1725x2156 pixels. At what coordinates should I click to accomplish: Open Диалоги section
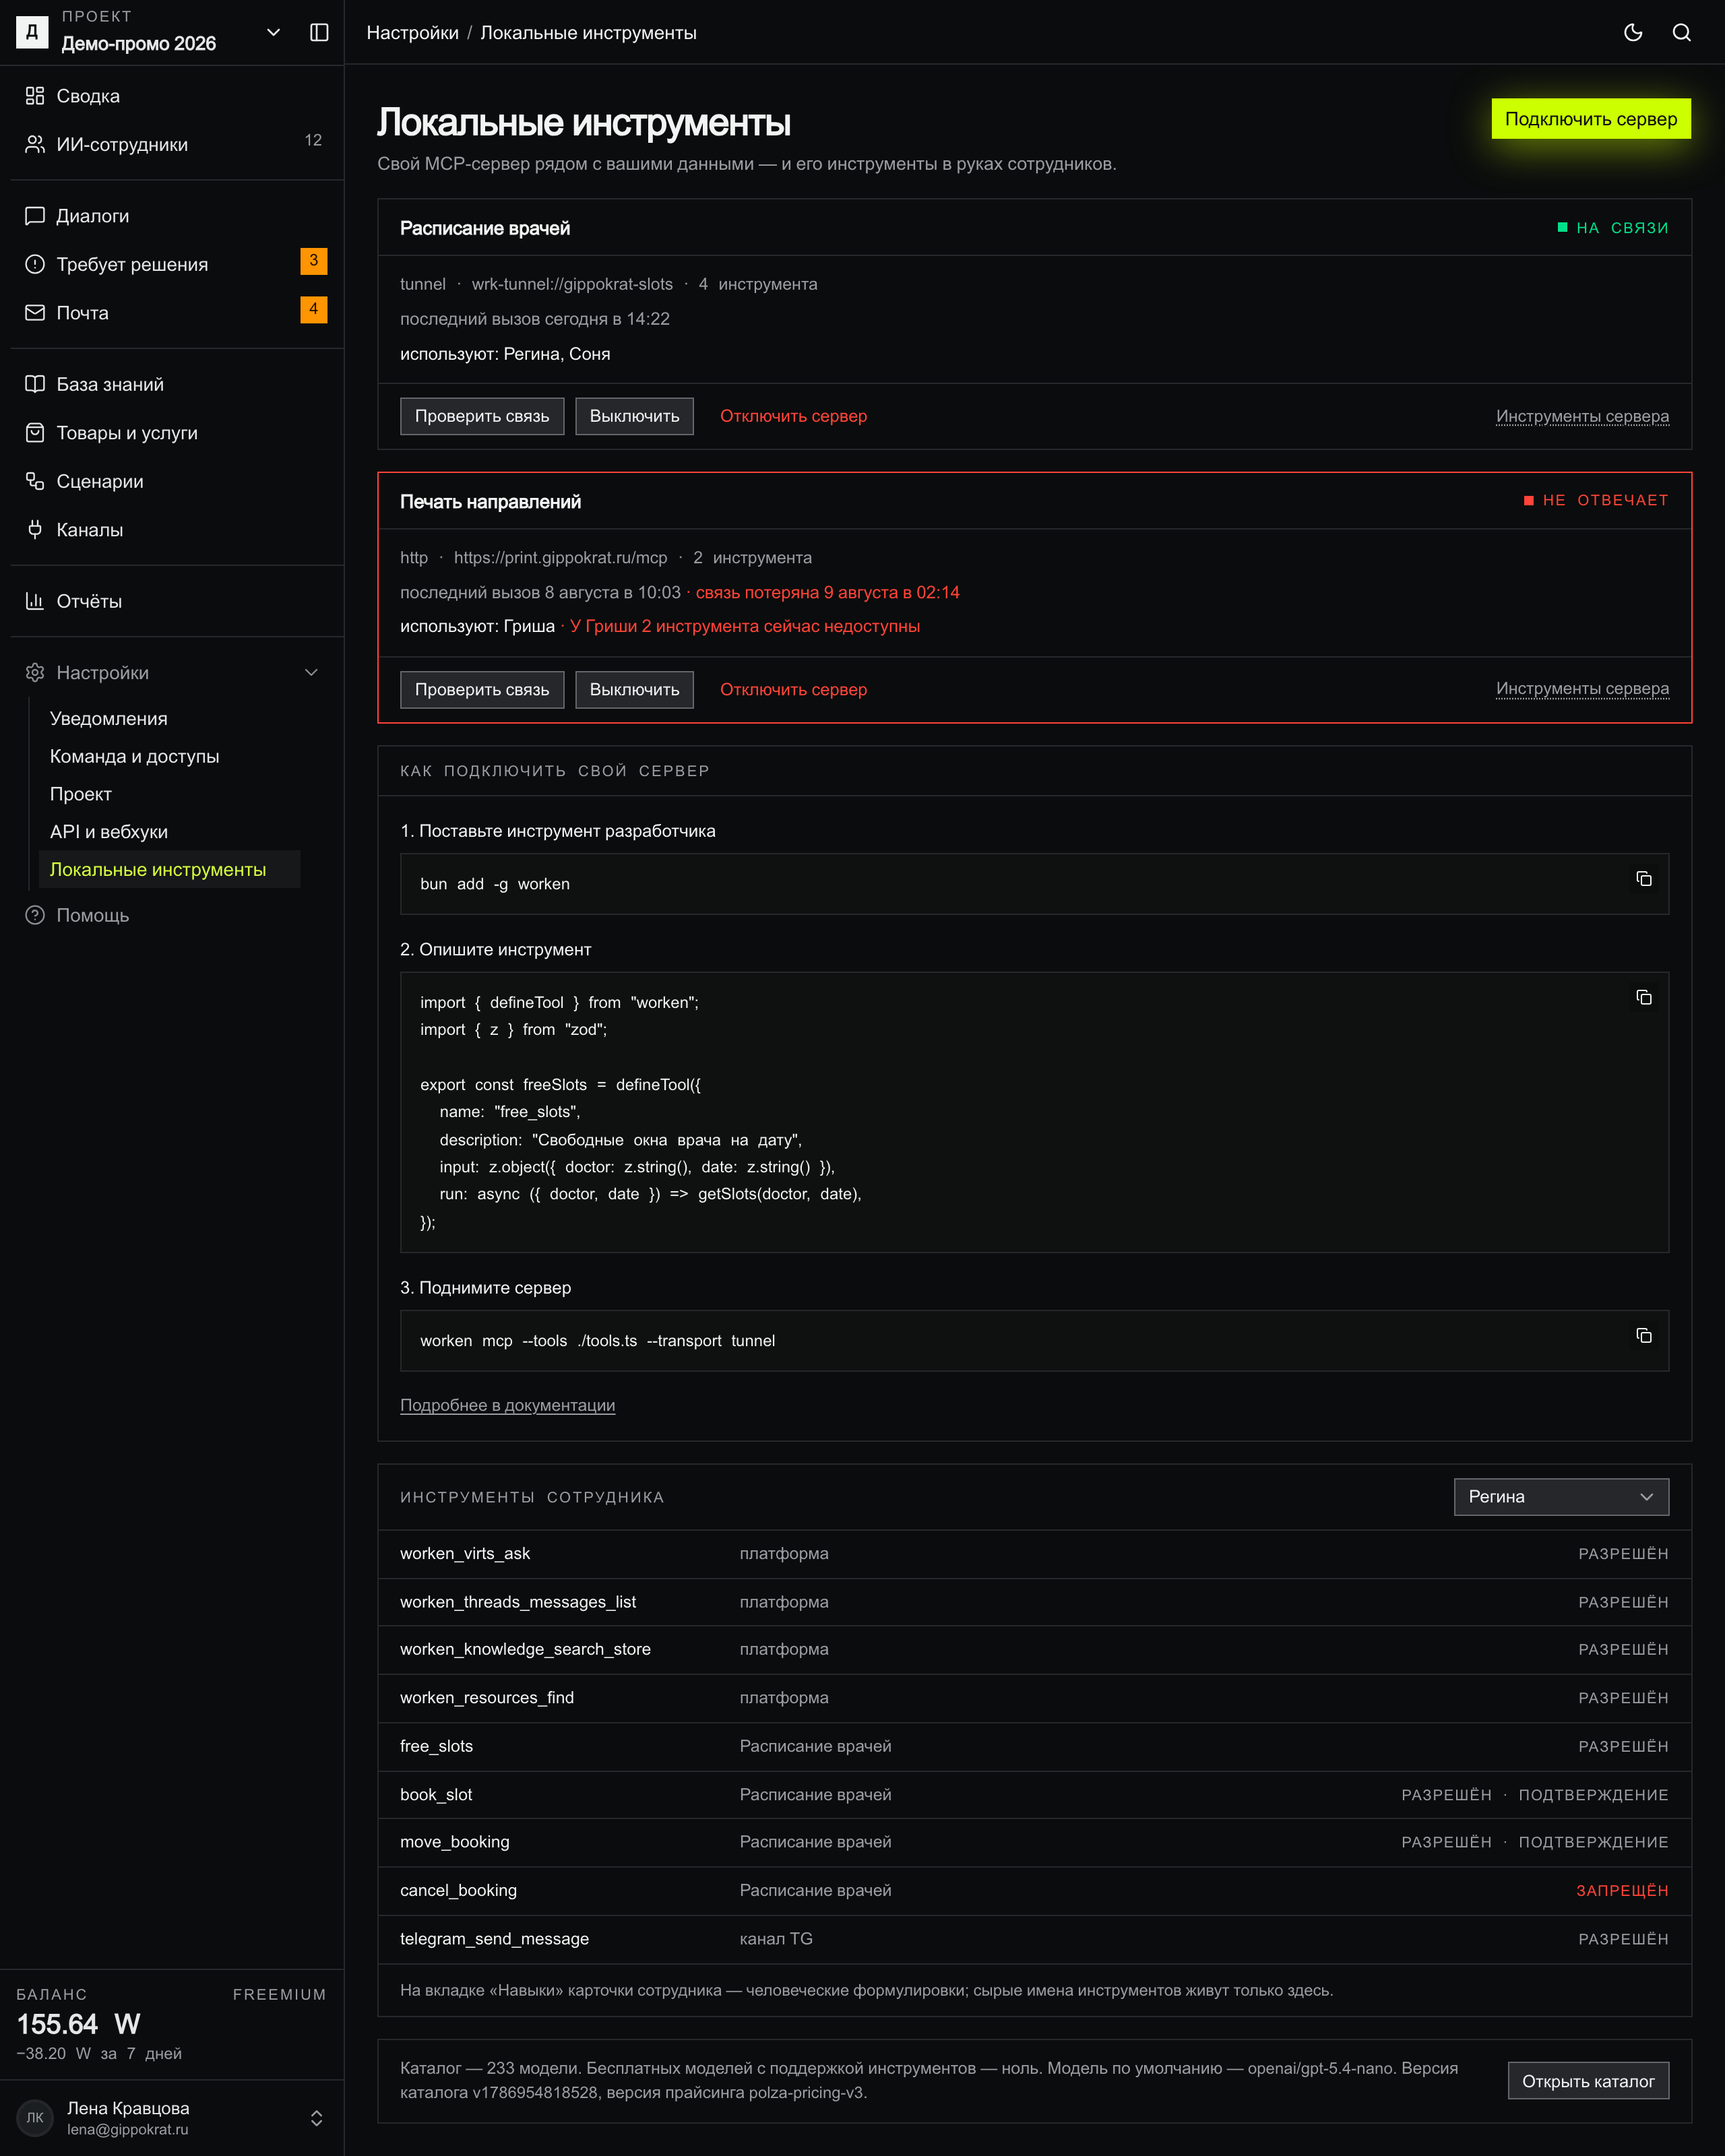pyautogui.click(x=172, y=216)
